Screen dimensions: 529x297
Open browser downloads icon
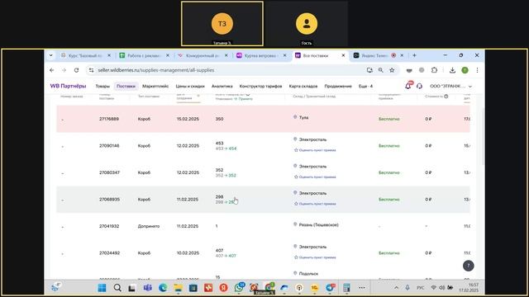[452, 70]
